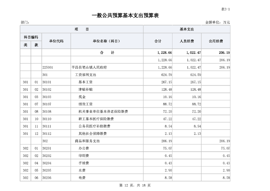Screen dimensions: 270x191
Task: Click the 电费 cell in last row
Action: click(x=82, y=178)
